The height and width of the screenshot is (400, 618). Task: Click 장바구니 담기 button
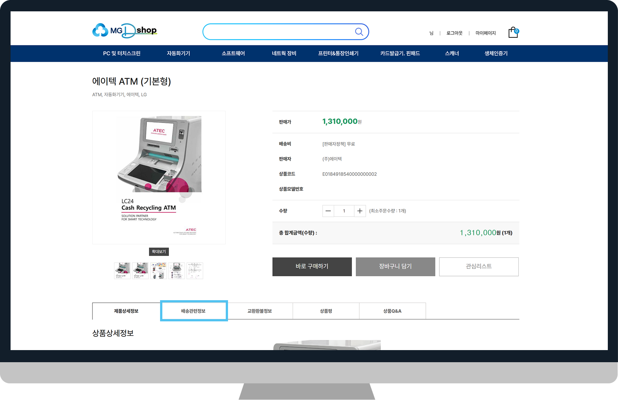(395, 267)
